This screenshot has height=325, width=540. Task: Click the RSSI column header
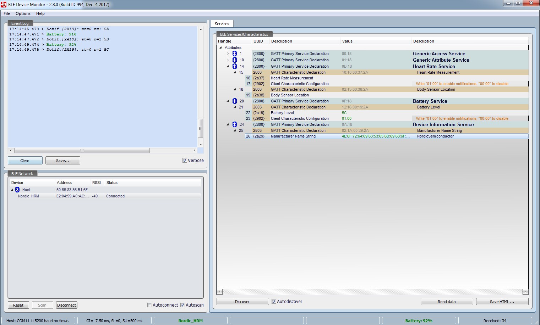(98, 183)
